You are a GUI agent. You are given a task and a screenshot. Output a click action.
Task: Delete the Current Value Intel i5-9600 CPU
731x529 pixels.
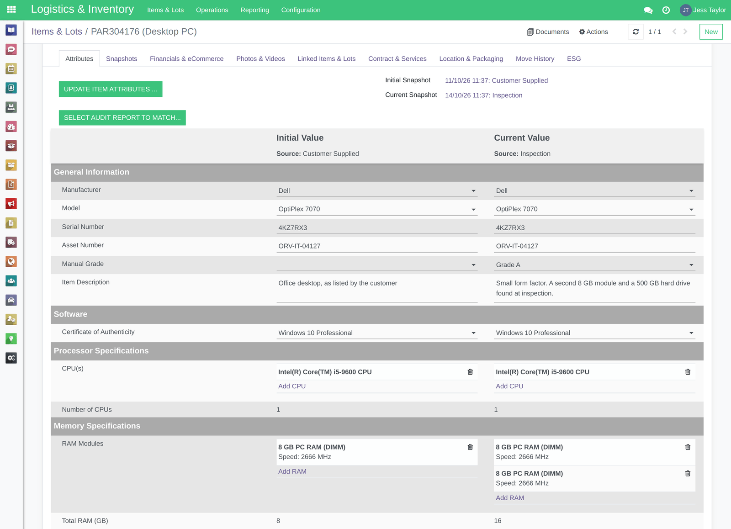click(688, 372)
